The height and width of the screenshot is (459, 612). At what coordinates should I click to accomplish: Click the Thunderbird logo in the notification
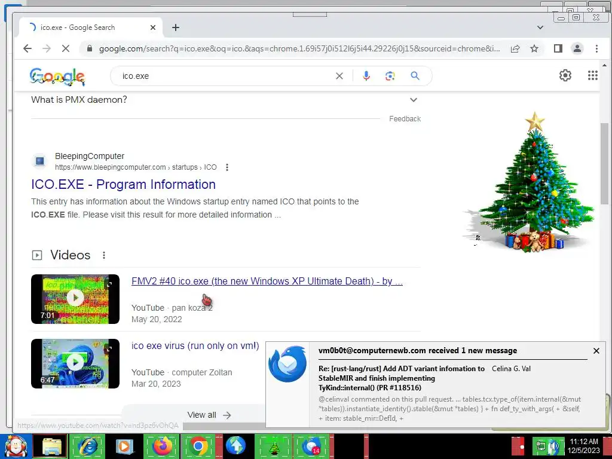click(287, 364)
